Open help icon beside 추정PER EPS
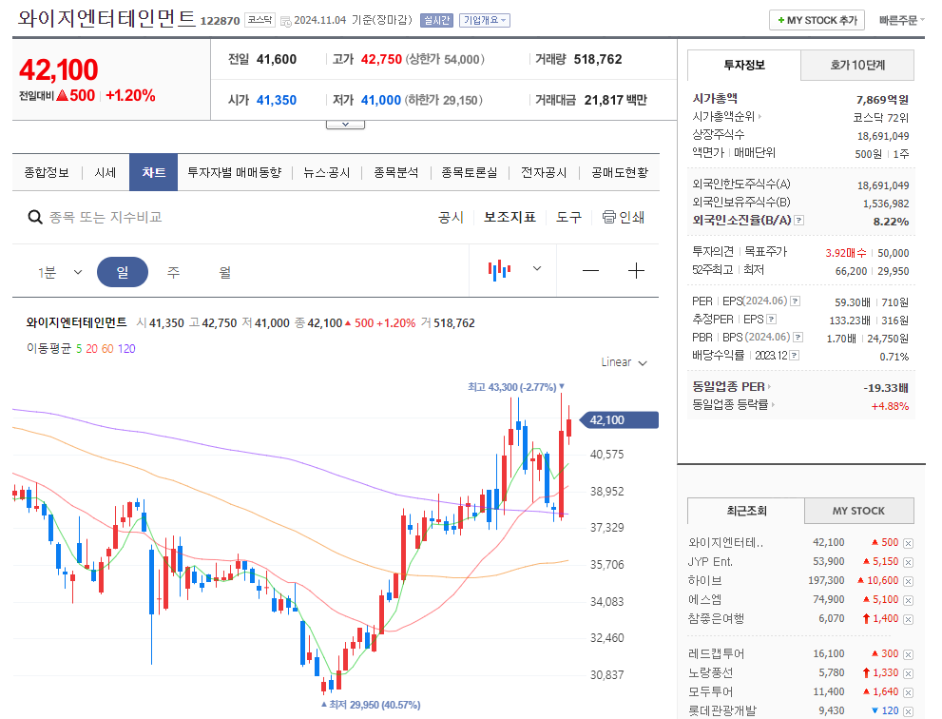Viewport: 942px width, 719px height. (772, 320)
